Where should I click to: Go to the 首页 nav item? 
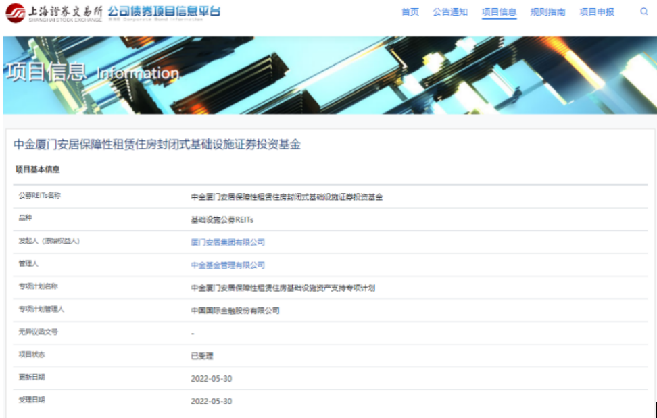point(410,12)
